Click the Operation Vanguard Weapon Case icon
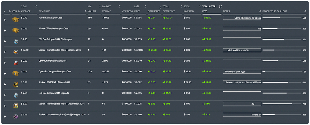The image size is (310, 125). [x=16, y=74]
